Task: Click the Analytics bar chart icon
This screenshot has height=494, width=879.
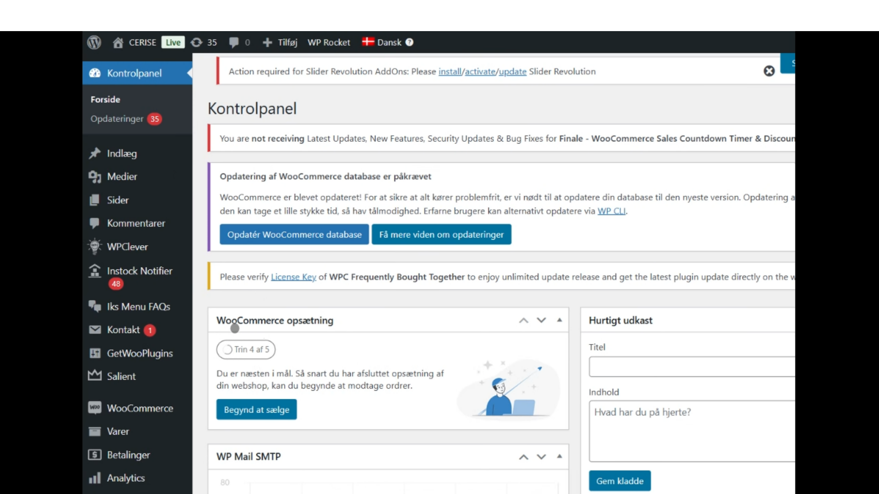Action: coord(95,478)
